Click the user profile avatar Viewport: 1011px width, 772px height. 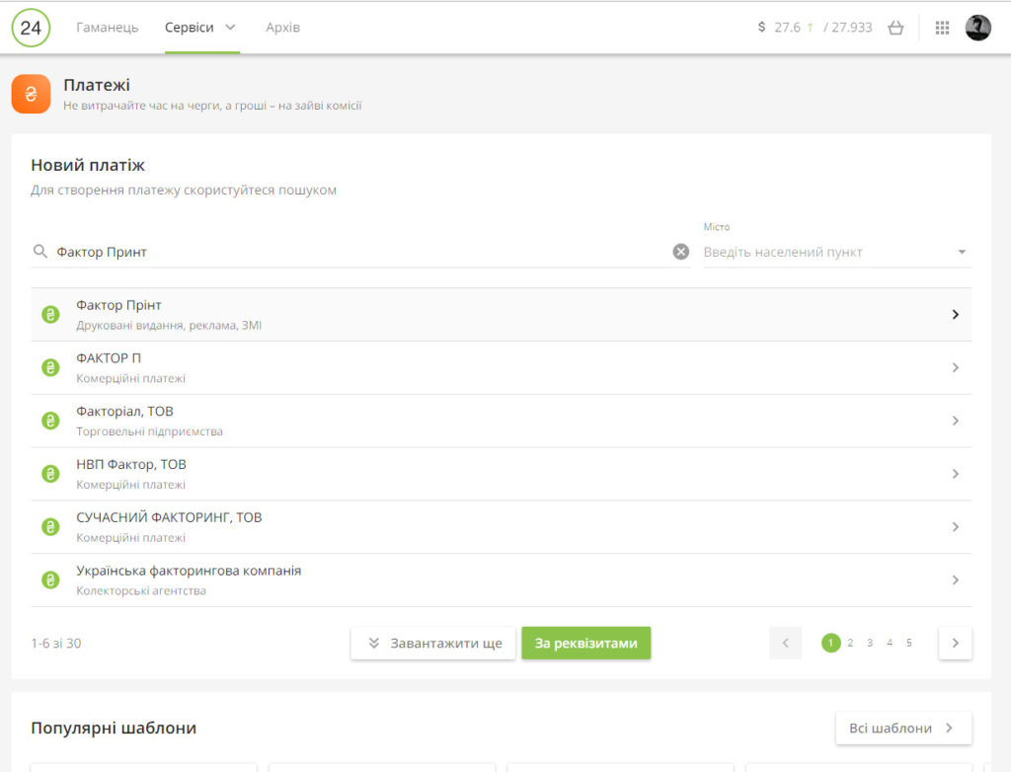977,28
